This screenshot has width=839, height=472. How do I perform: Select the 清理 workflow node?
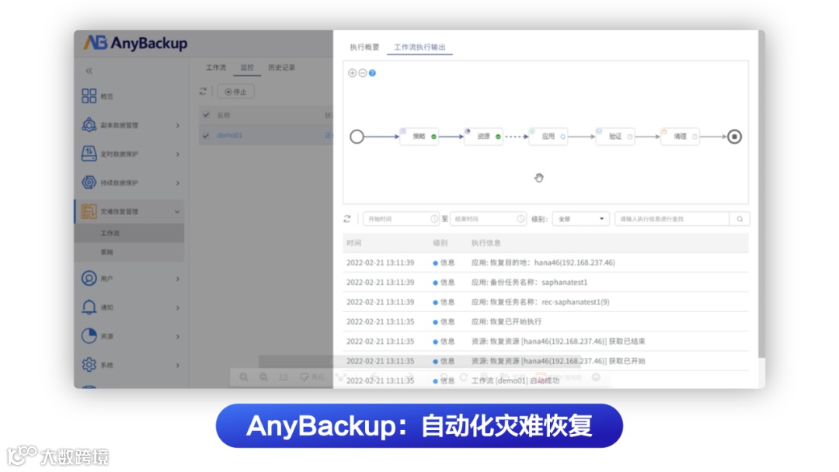[680, 137]
